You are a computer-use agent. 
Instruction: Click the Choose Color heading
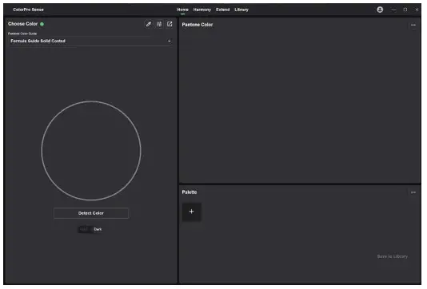[x=23, y=24]
